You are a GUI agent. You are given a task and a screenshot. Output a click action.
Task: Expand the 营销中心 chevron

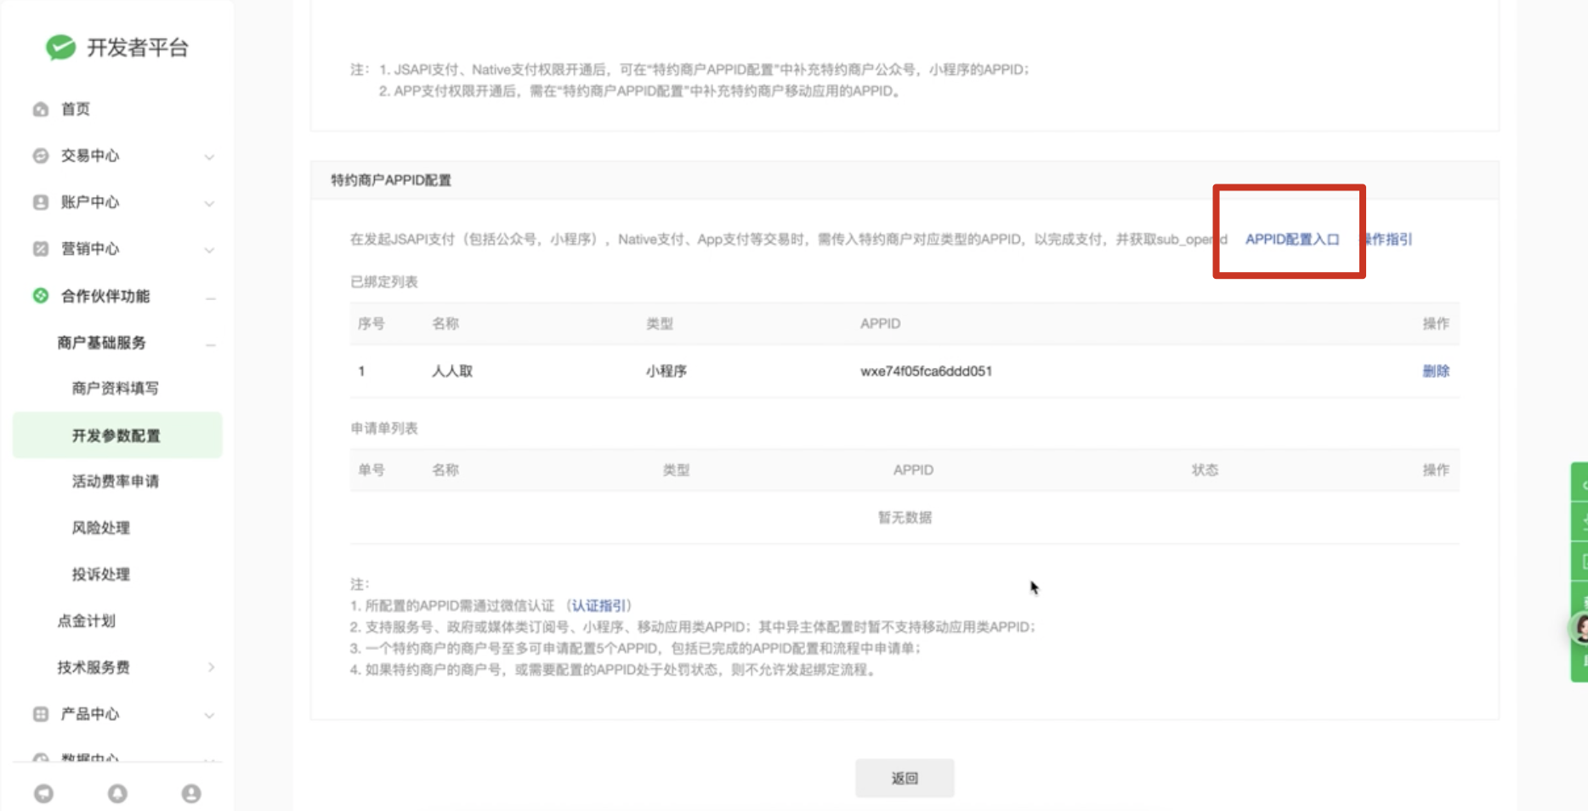click(x=209, y=250)
